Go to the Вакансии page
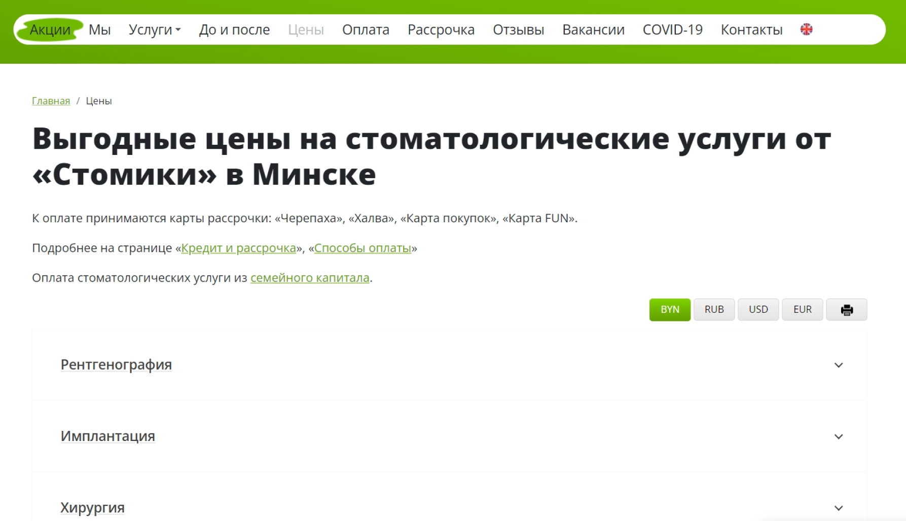Screen dimensions: 906x521 pyautogui.click(x=593, y=30)
